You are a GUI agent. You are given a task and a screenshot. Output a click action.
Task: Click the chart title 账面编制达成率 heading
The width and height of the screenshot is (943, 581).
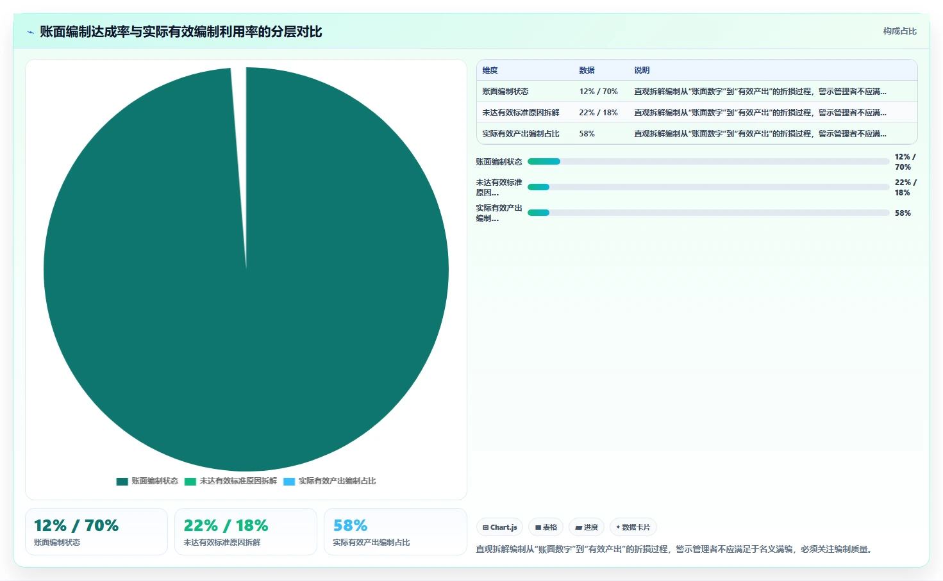coord(181,31)
